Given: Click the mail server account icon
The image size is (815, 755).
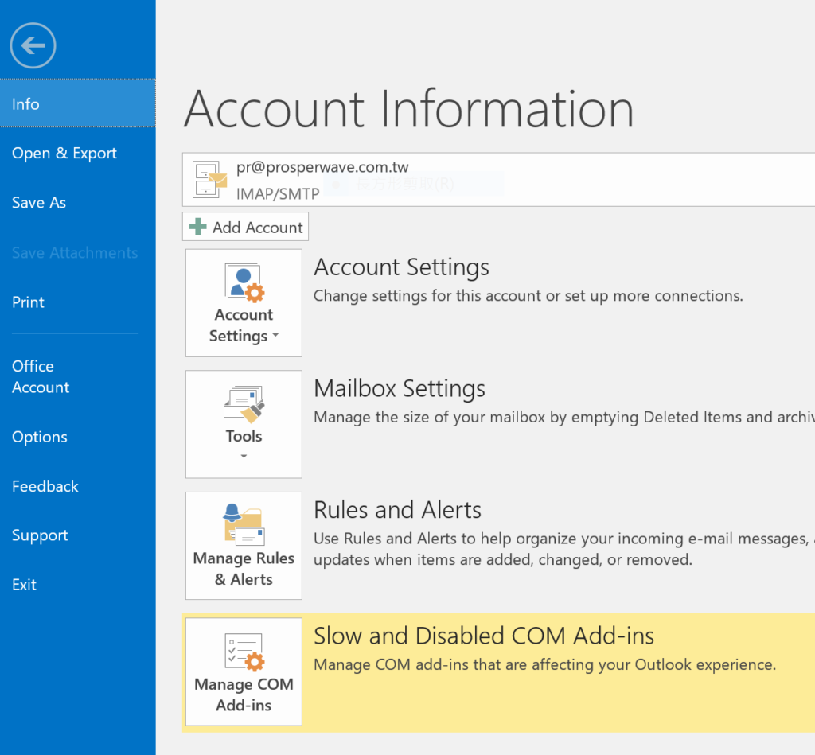Looking at the screenshot, I should pos(209,180).
